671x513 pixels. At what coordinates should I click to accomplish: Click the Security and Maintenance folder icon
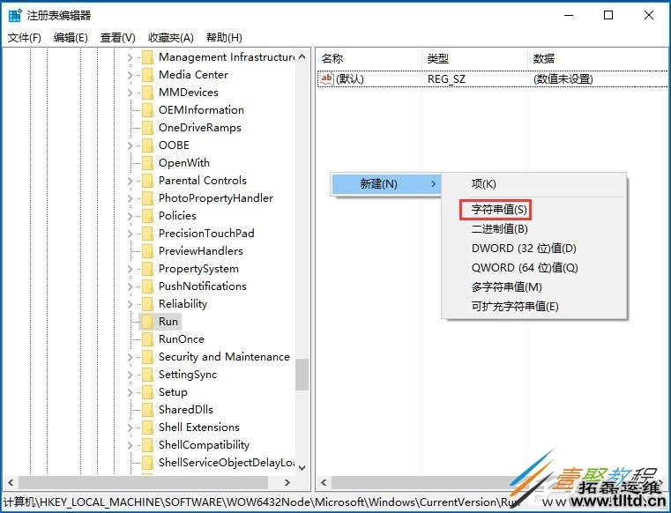(147, 357)
